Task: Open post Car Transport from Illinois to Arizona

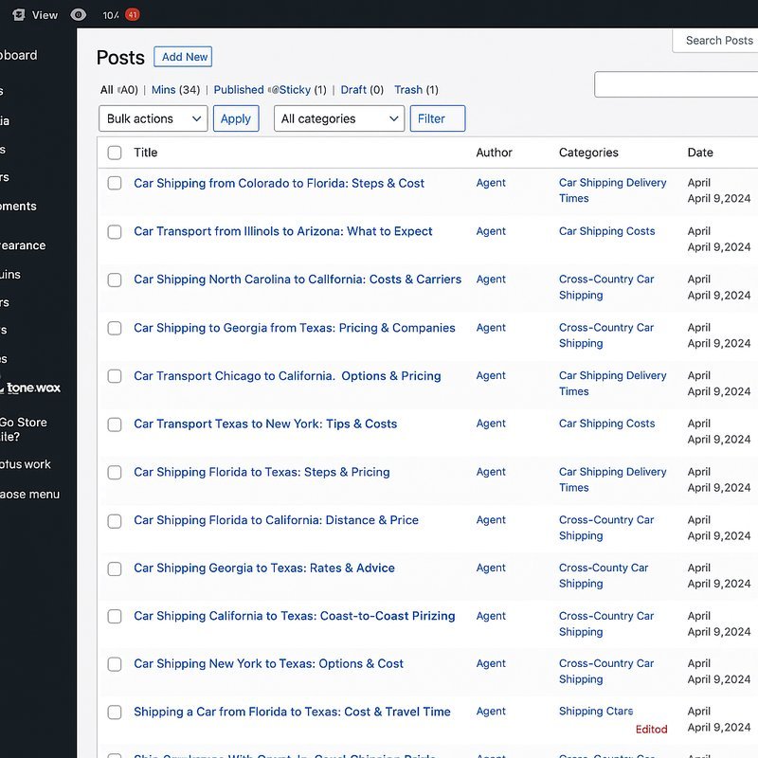Action: pos(282,231)
